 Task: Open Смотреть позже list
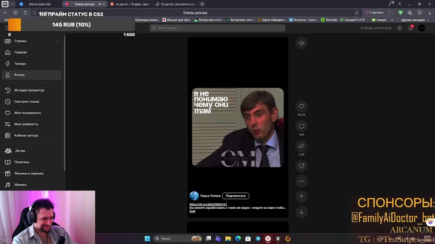32,101
